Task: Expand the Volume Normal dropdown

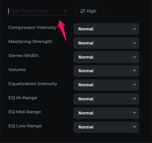Action: [106, 71]
